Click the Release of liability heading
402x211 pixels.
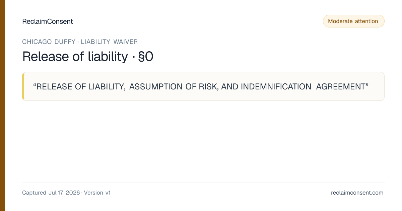click(x=75, y=56)
